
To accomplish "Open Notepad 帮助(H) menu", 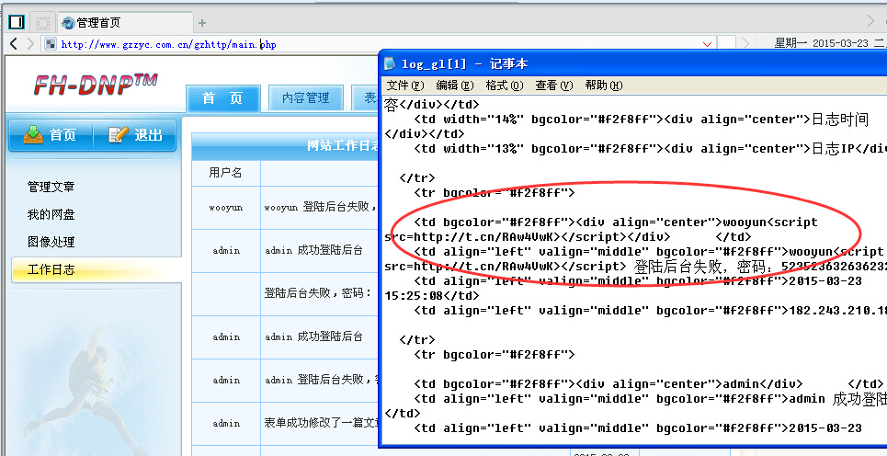I will click(x=604, y=85).
